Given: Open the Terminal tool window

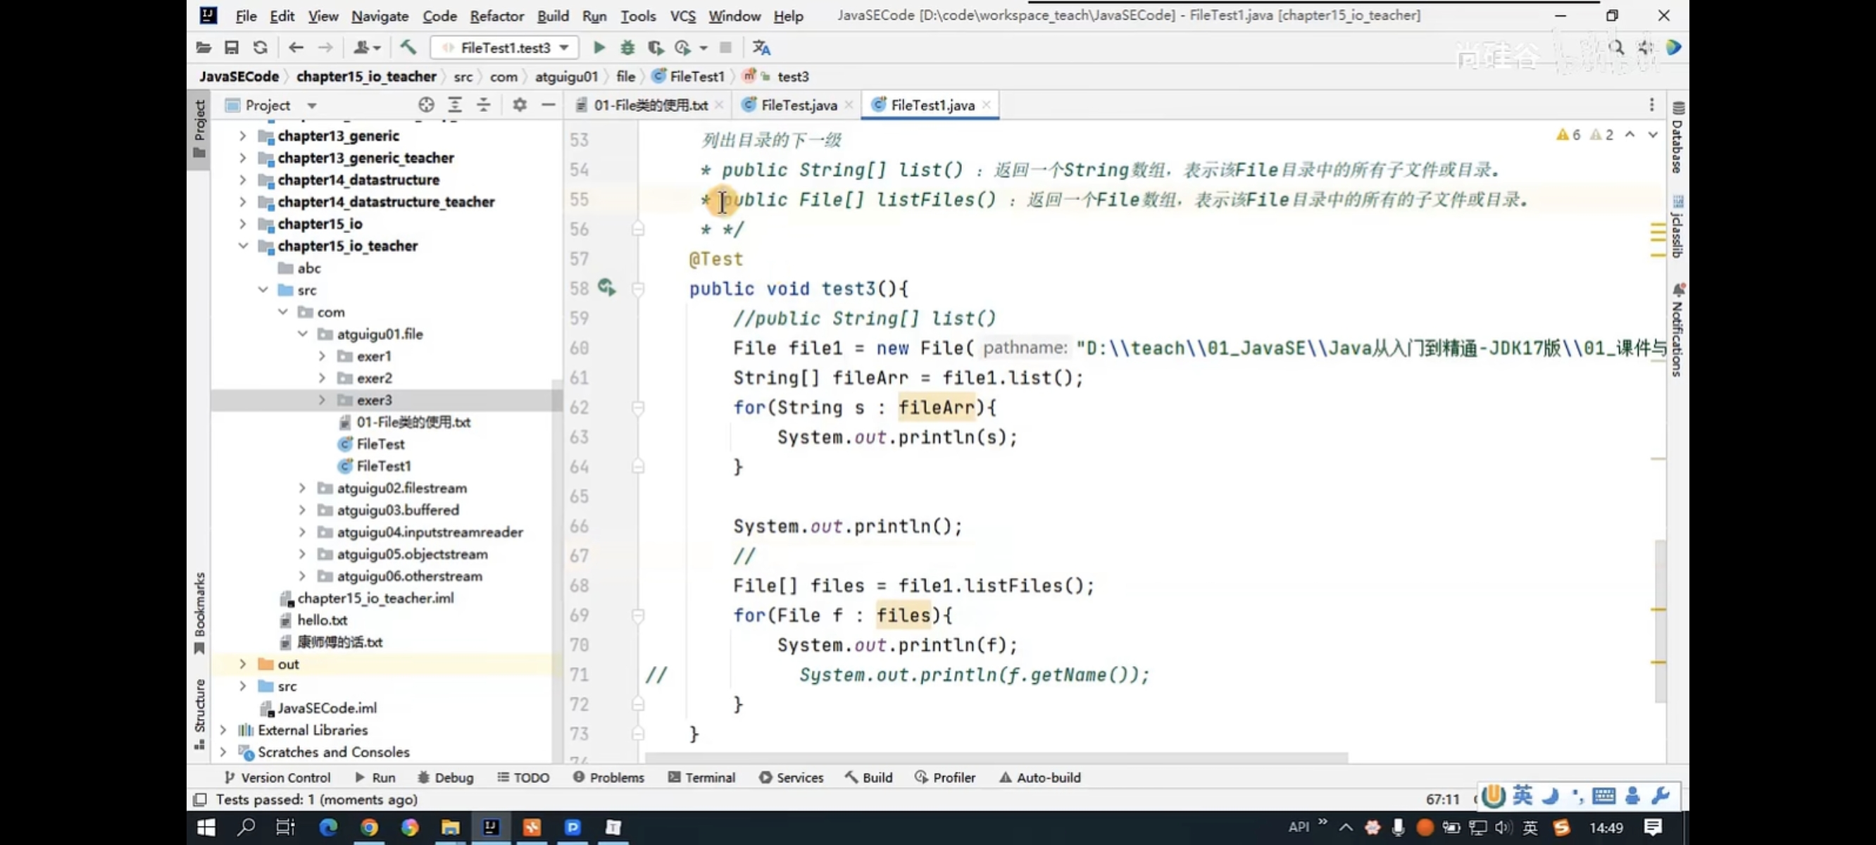Looking at the screenshot, I should pos(701,777).
